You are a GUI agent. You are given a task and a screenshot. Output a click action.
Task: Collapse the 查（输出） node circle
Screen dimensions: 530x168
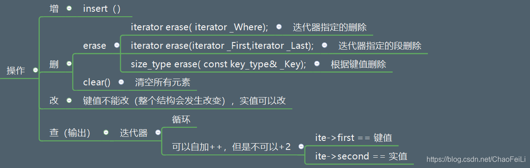pyautogui.click(x=106, y=132)
